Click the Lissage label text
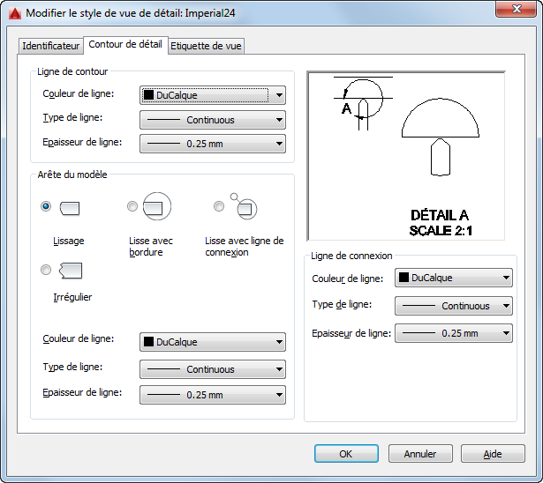The width and height of the screenshot is (543, 483). [69, 241]
